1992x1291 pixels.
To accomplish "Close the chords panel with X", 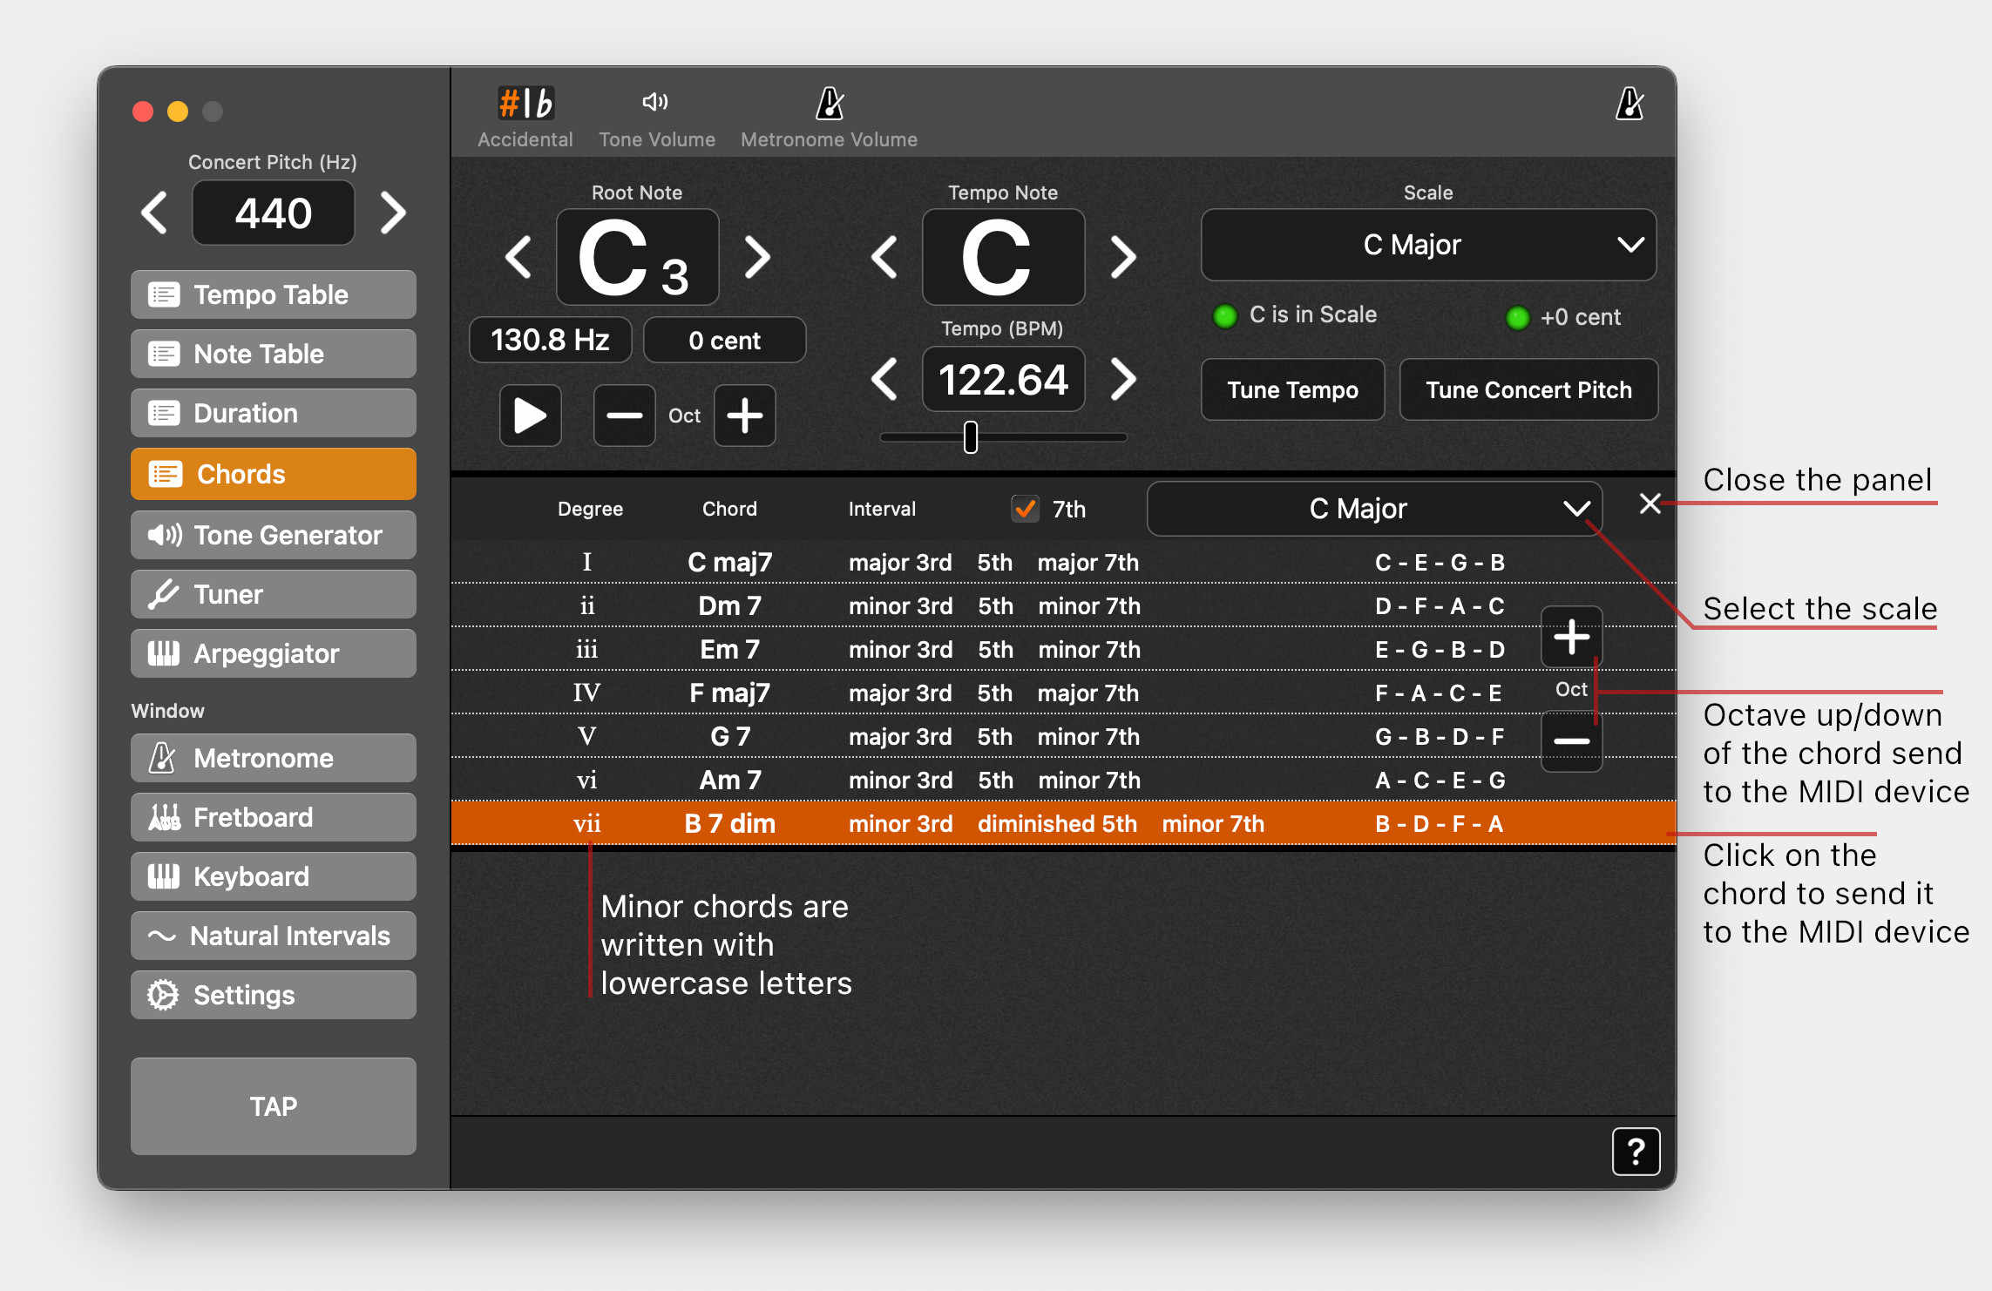I will (x=1650, y=504).
